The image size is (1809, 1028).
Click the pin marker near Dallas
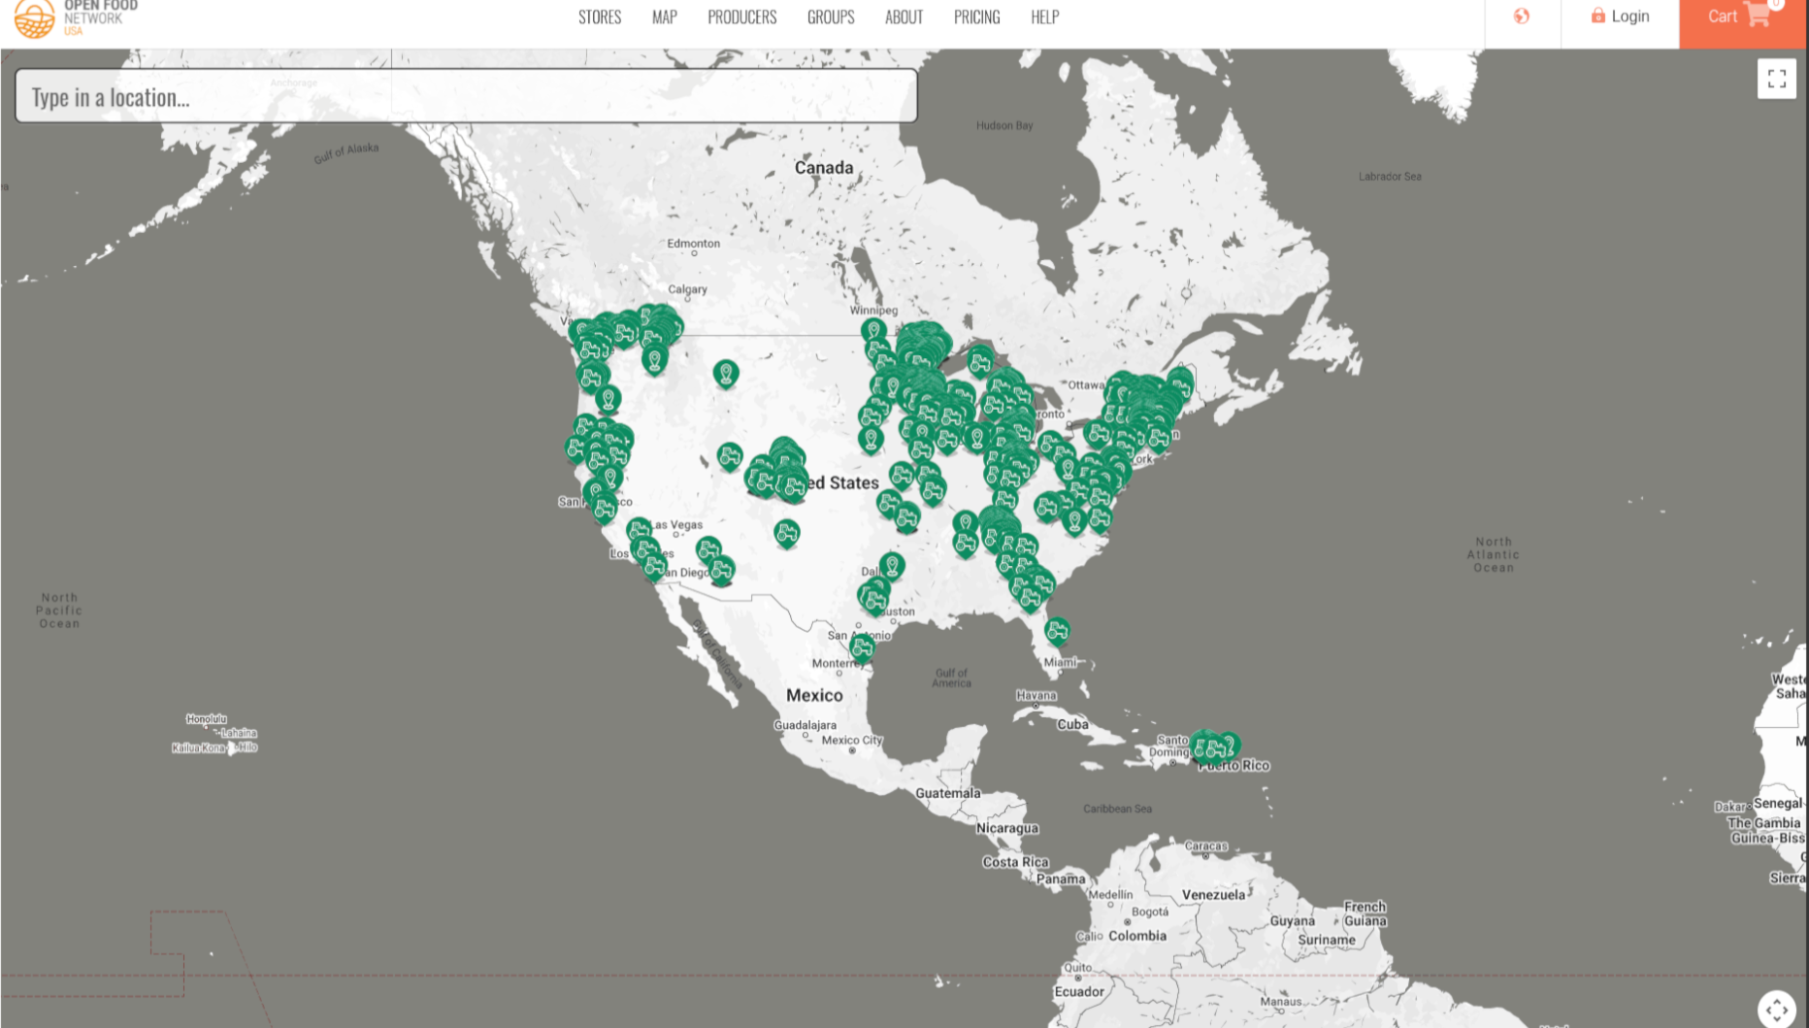pyautogui.click(x=892, y=565)
